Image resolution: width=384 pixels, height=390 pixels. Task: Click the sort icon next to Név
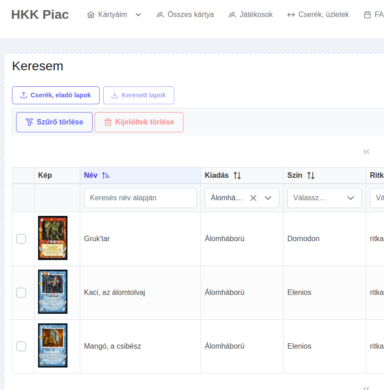click(106, 175)
